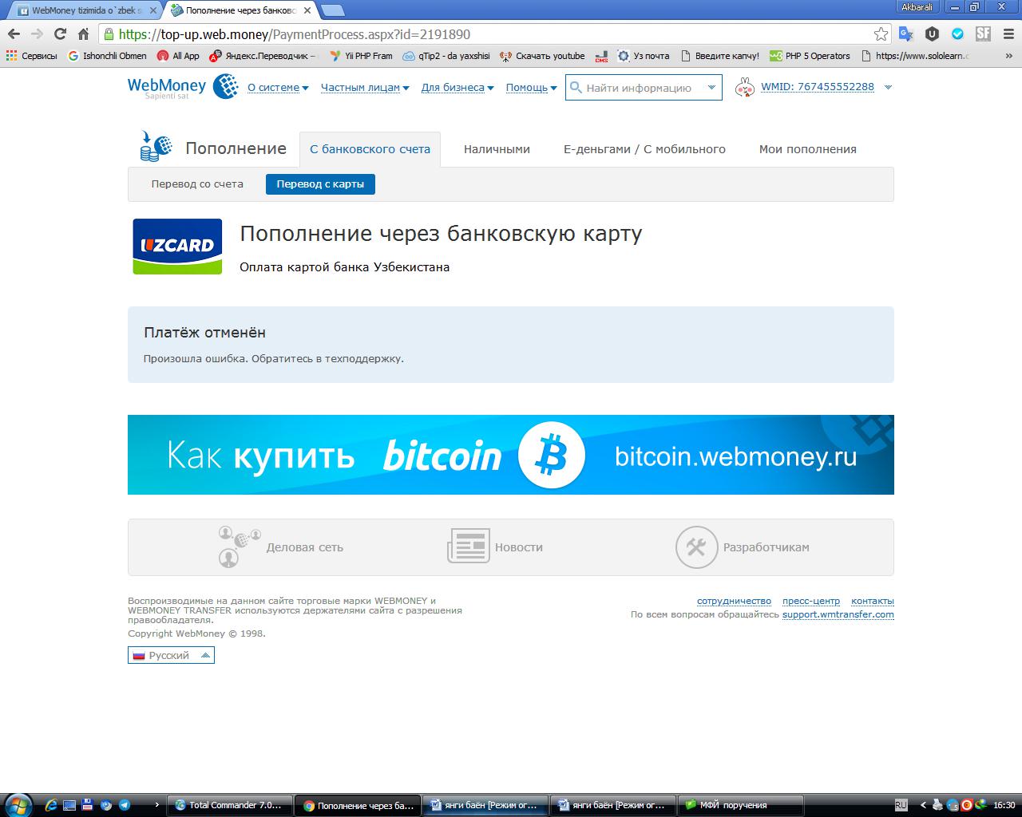This screenshot has width=1022, height=817.
Task: Bookmark page with the star icon
Action: coord(881,34)
